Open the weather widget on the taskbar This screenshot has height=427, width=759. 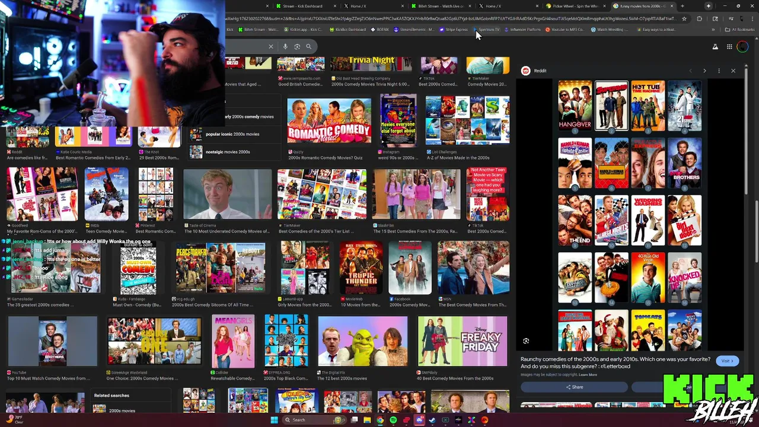(x=15, y=419)
